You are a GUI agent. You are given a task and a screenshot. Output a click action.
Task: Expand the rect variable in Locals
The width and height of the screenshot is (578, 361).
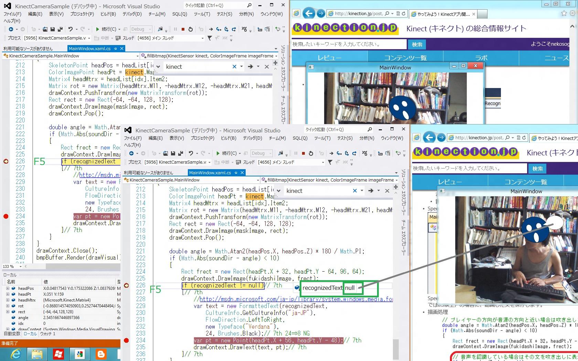(x=8, y=312)
